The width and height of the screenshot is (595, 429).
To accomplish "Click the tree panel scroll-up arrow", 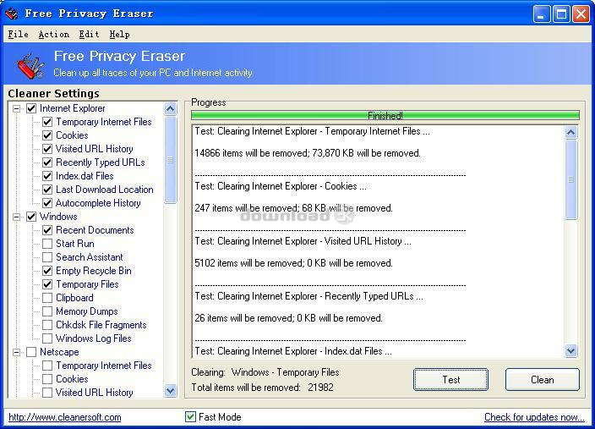I will (170, 109).
